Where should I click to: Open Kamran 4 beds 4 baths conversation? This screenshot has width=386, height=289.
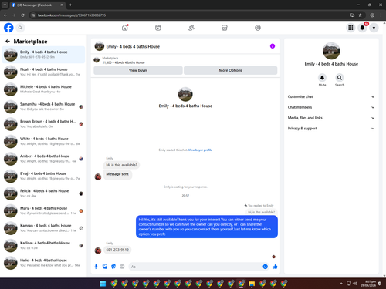(43, 228)
